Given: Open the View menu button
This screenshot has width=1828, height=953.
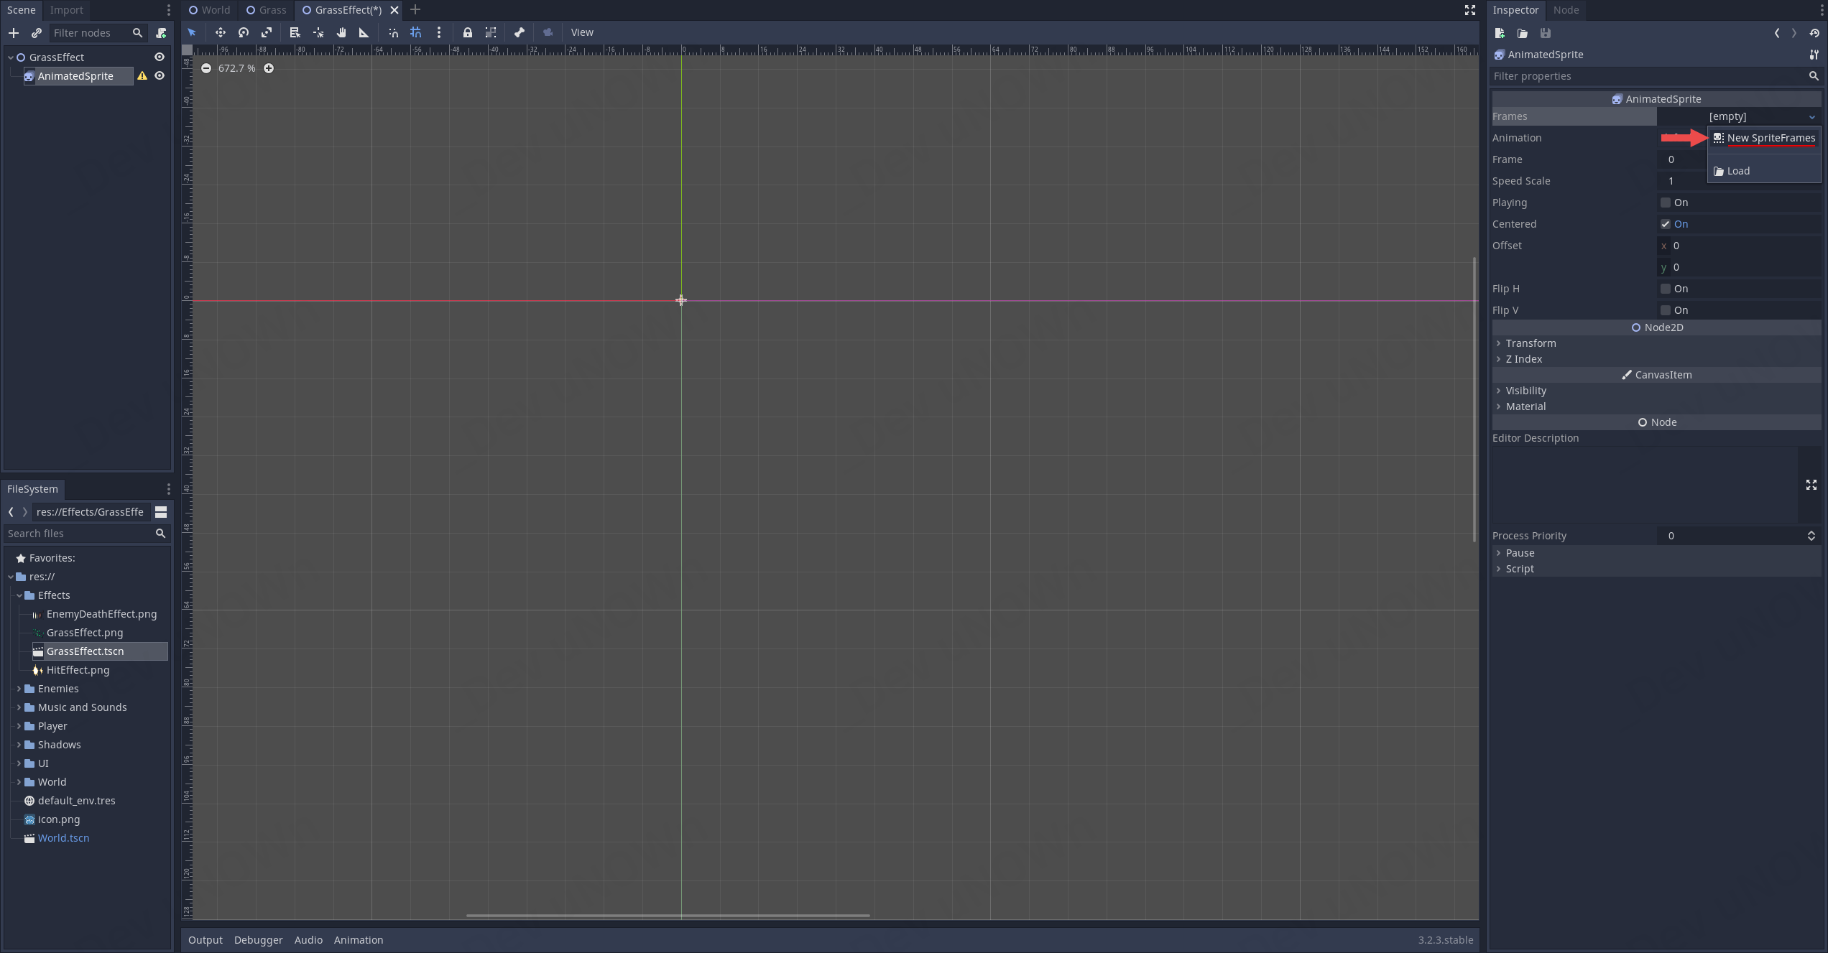Looking at the screenshot, I should tap(582, 32).
